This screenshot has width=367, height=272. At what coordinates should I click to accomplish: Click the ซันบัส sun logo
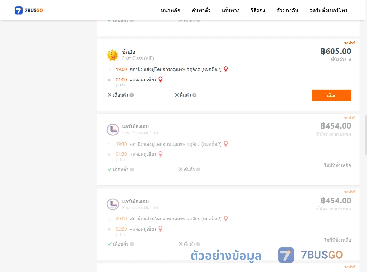tap(112, 55)
